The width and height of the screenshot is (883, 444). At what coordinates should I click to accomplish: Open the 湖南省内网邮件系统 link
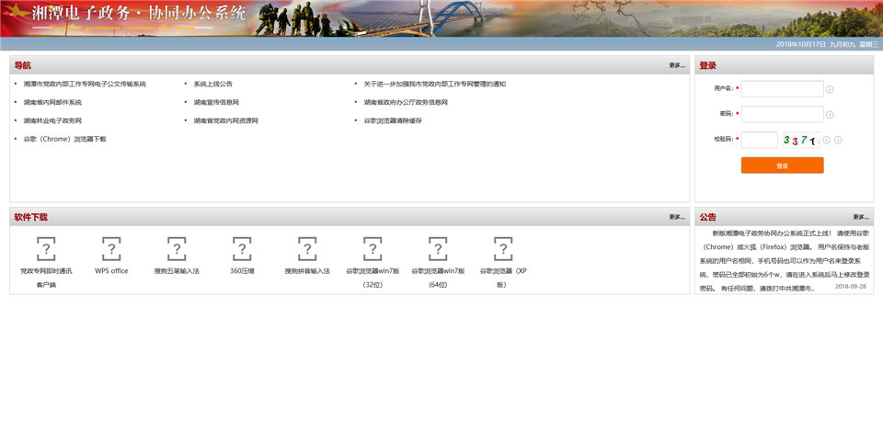pos(52,103)
